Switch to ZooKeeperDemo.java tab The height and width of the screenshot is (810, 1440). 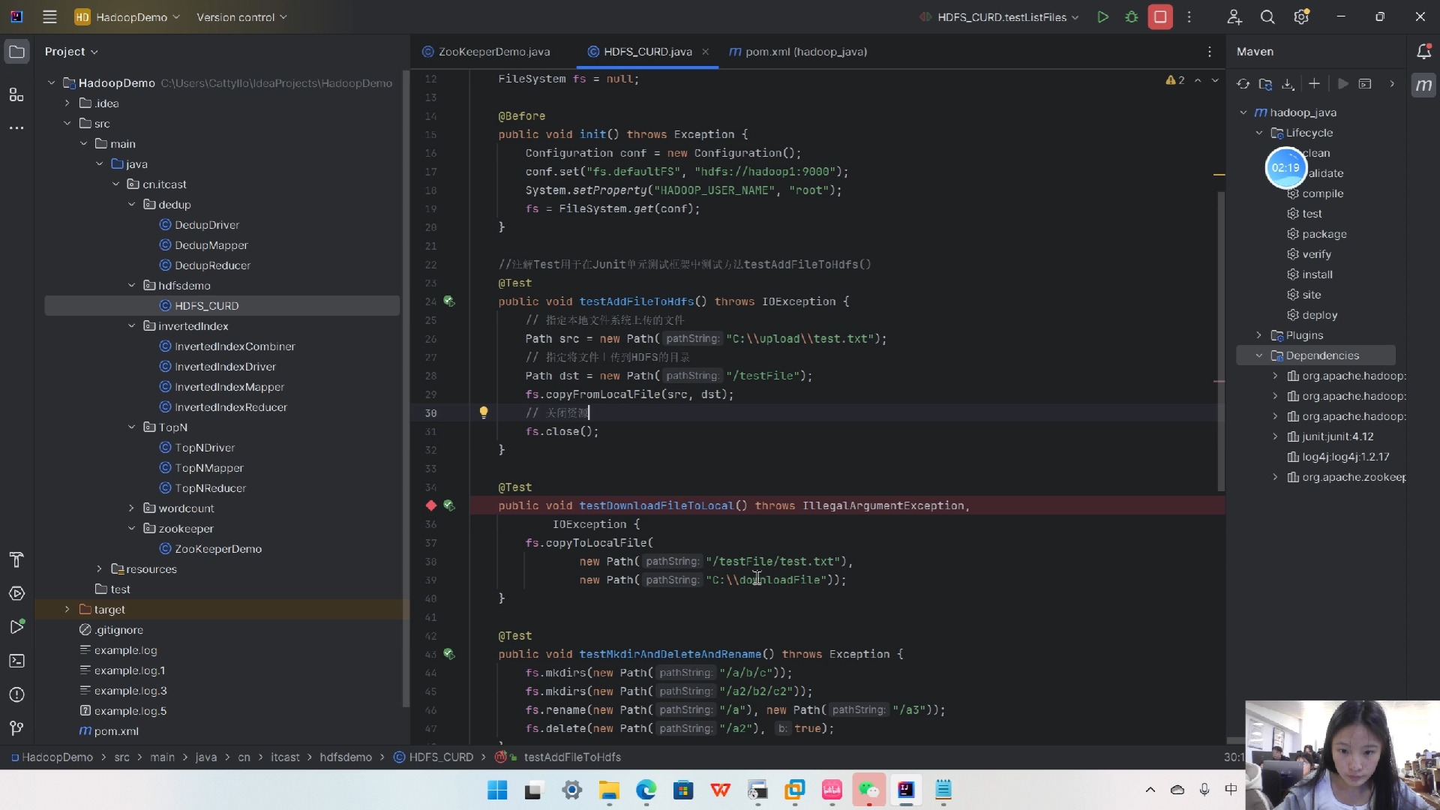click(486, 52)
